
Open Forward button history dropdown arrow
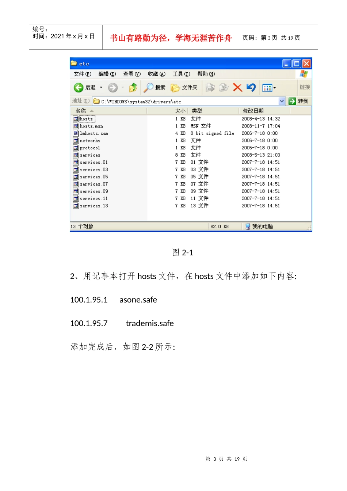coord(123,88)
